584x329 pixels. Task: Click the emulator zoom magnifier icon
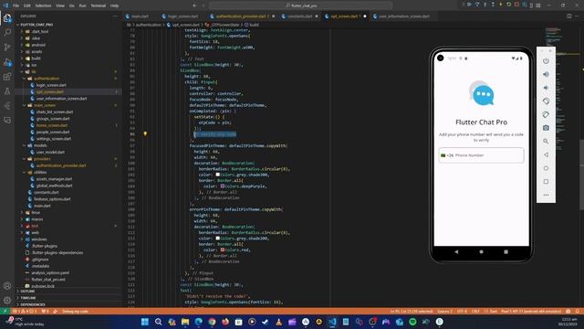[x=546, y=142]
